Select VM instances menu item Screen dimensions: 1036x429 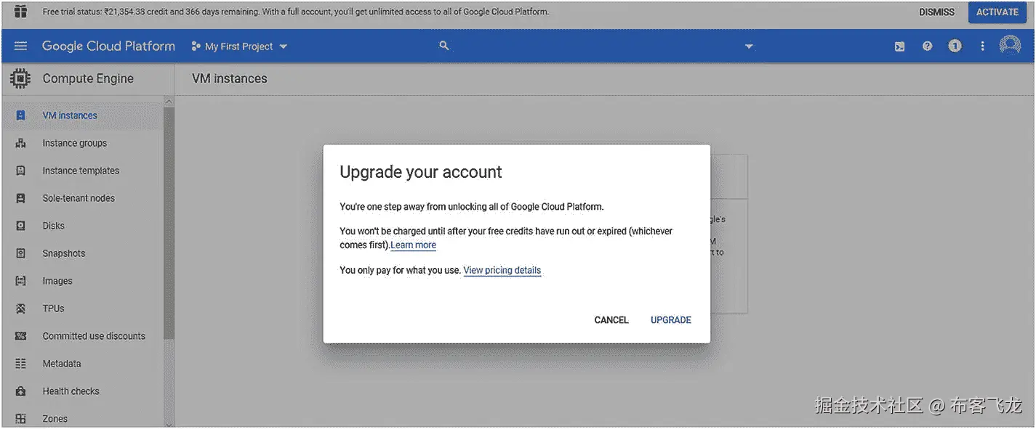pos(83,115)
